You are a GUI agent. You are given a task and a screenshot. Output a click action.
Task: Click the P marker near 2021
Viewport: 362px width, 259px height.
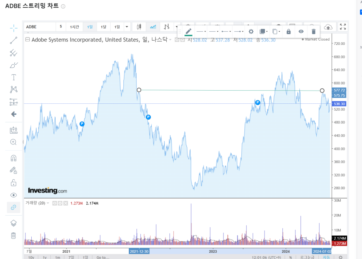(x=82, y=124)
